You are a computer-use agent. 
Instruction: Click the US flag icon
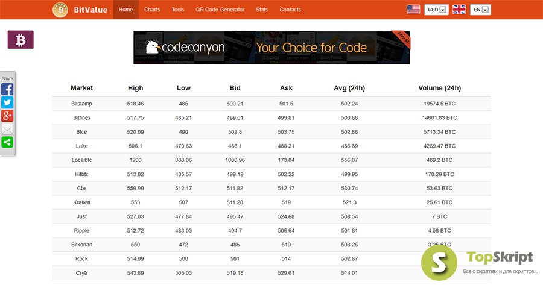coord(413,9)
